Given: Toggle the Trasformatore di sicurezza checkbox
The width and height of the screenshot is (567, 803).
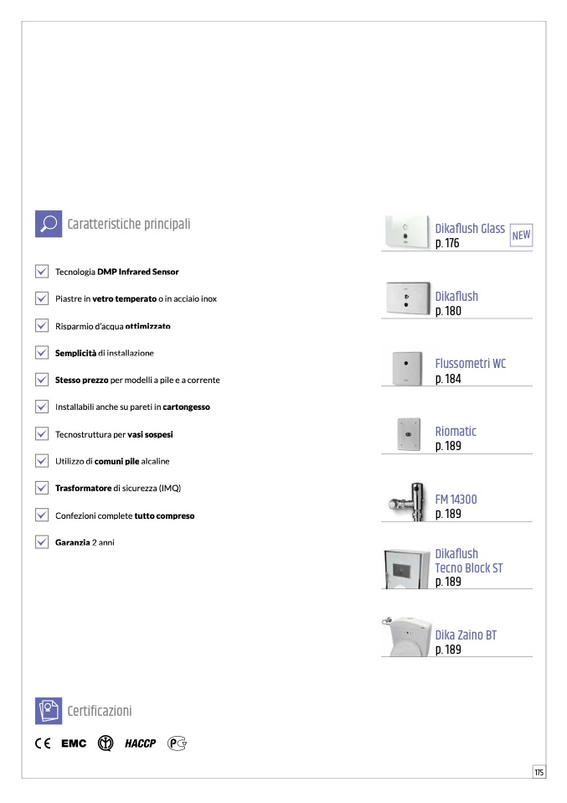Looking at the screenshot, I should [42, 488].
